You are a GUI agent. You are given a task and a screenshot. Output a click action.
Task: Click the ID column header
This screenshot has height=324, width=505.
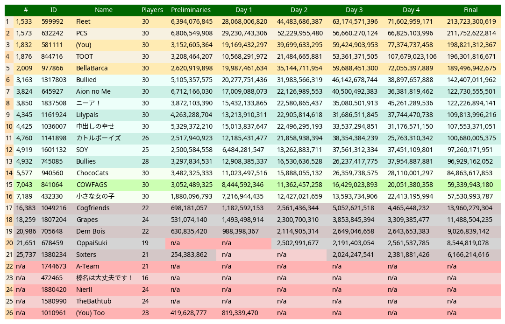click(x=53, y=10)
